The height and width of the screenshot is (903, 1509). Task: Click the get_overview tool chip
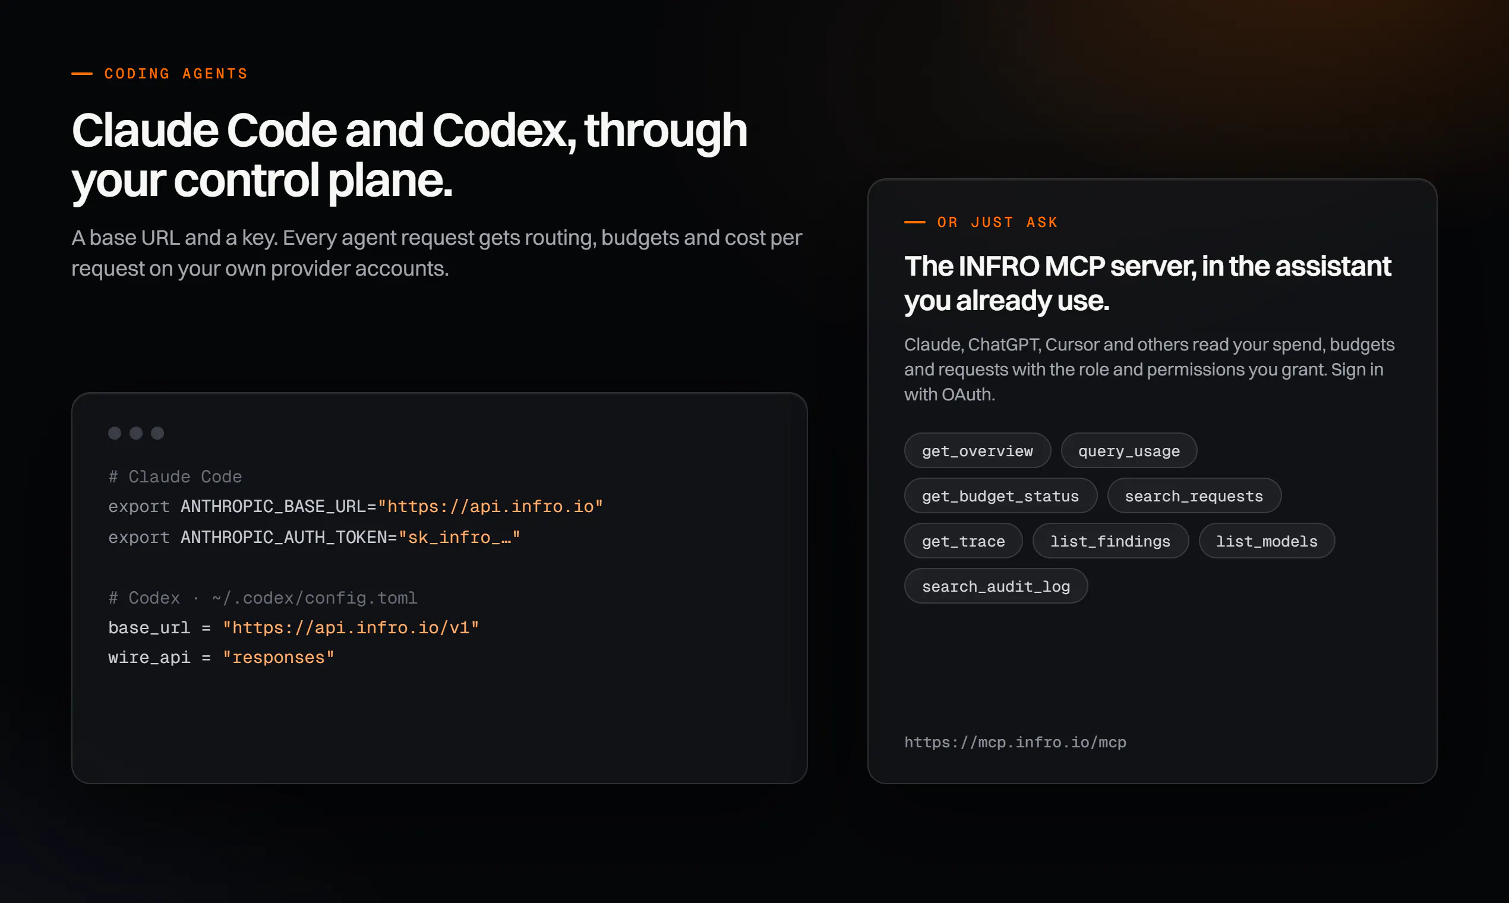977,451
